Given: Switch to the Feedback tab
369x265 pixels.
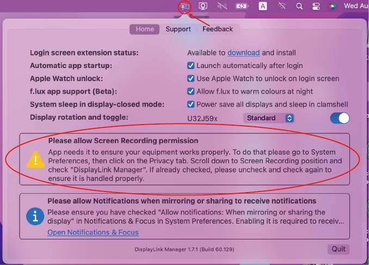Looking at the screenshot, I should (217, 29).
